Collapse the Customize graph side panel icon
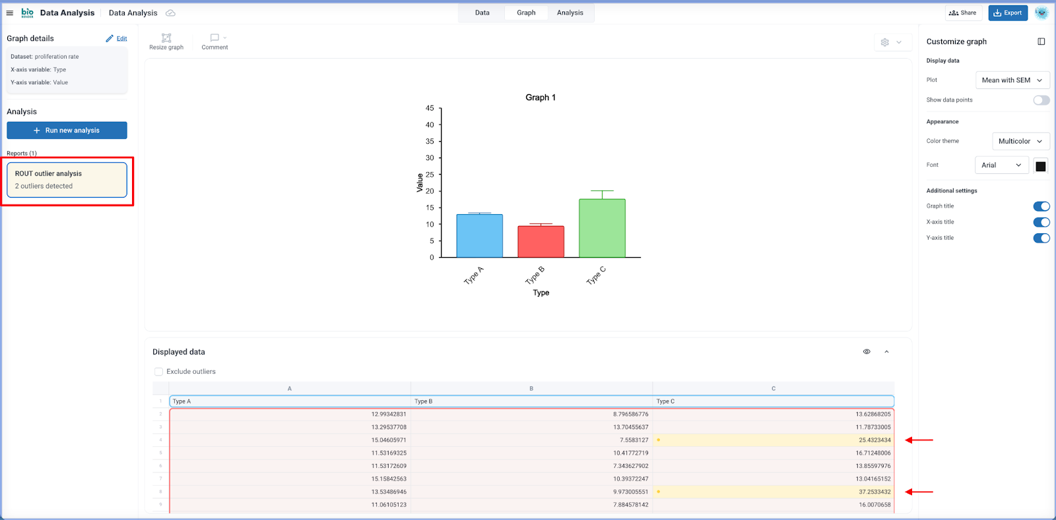1056x520 pixels. coord(1041,42)
